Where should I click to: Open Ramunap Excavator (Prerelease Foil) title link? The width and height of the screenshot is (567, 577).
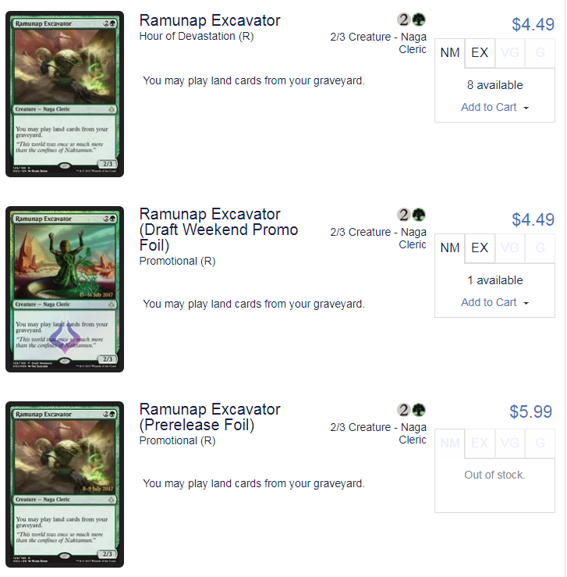pos(210,417)
